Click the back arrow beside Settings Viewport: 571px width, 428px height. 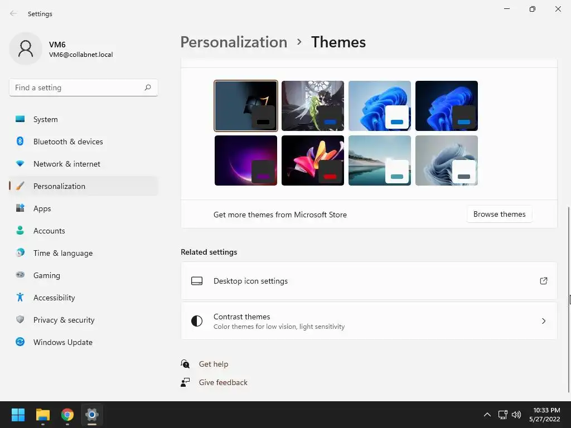(13, 13)
